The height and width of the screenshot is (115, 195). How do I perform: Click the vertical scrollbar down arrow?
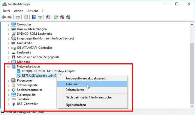click(192, 106)
